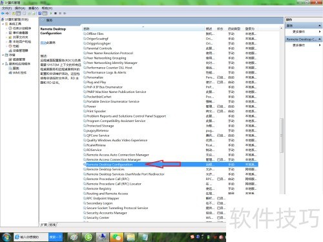Image resolution: width=323 pixels, height=242 pixels.
Task: Open the Windows Start orb
Action: click(x=6, y=237)
